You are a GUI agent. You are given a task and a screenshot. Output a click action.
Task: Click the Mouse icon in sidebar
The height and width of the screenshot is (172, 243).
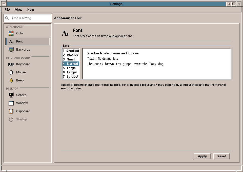[x=11, y=72]
